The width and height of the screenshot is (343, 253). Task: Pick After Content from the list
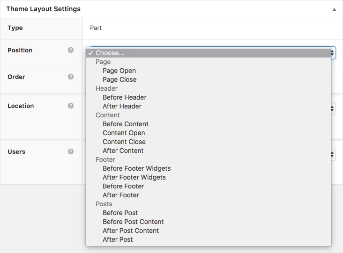pos(123,151)
